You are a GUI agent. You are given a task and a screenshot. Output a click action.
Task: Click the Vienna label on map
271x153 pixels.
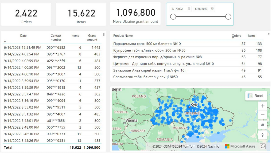pos(131,120)
